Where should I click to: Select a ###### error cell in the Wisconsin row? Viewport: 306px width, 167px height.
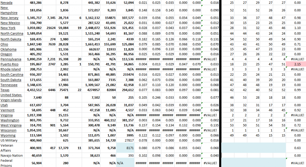coord(154,130)
